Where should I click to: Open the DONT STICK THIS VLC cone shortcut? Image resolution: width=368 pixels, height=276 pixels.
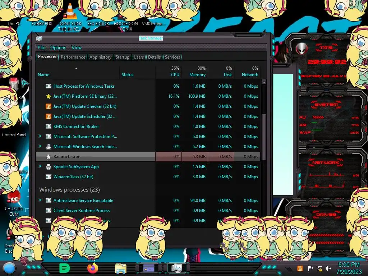(x=70, y=17)
